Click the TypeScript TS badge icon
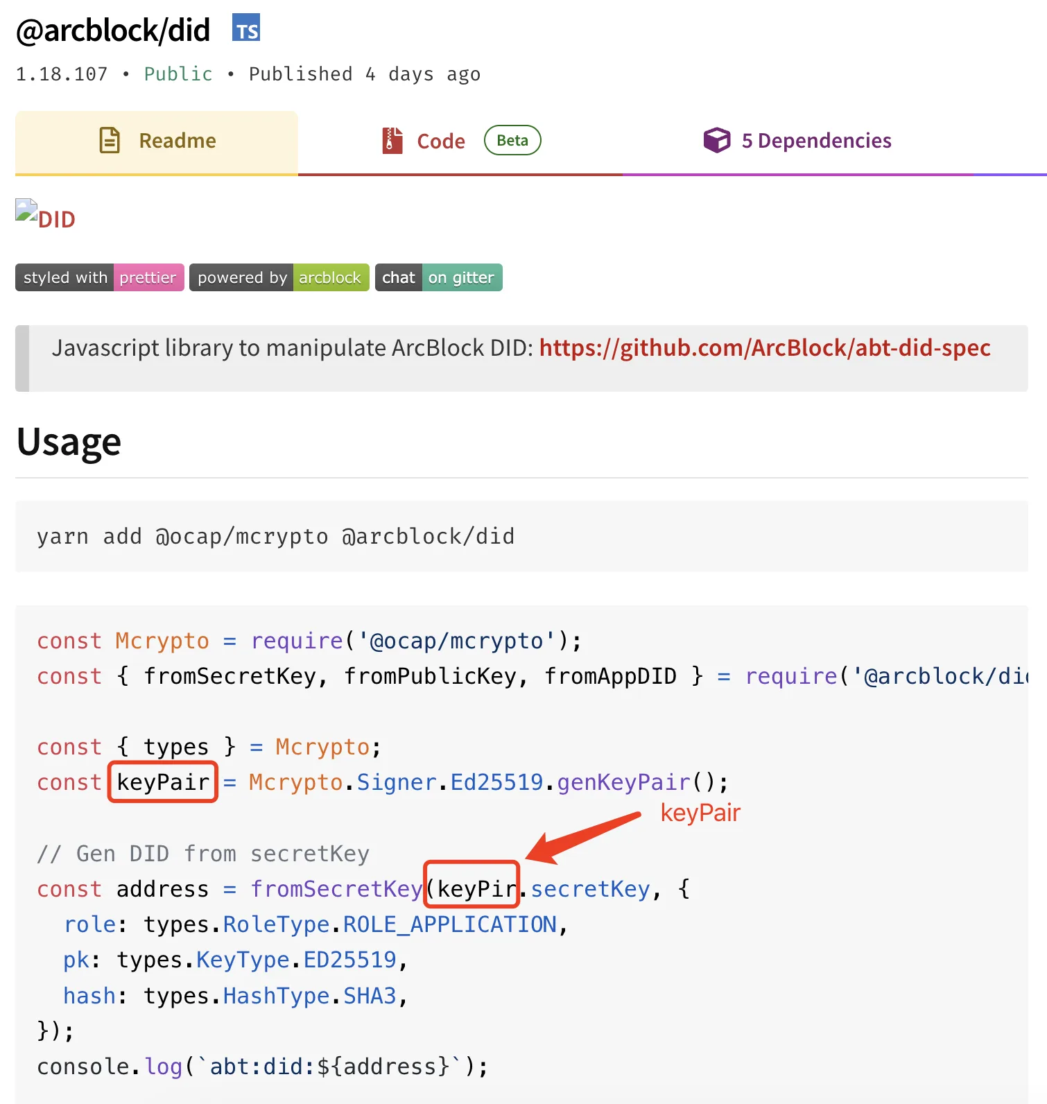This screenshot has height=1104, width=1047. (x=246, y=28)
